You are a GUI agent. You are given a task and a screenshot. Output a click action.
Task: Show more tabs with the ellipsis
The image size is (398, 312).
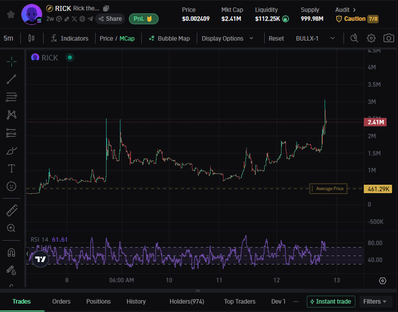click(296, 301)
